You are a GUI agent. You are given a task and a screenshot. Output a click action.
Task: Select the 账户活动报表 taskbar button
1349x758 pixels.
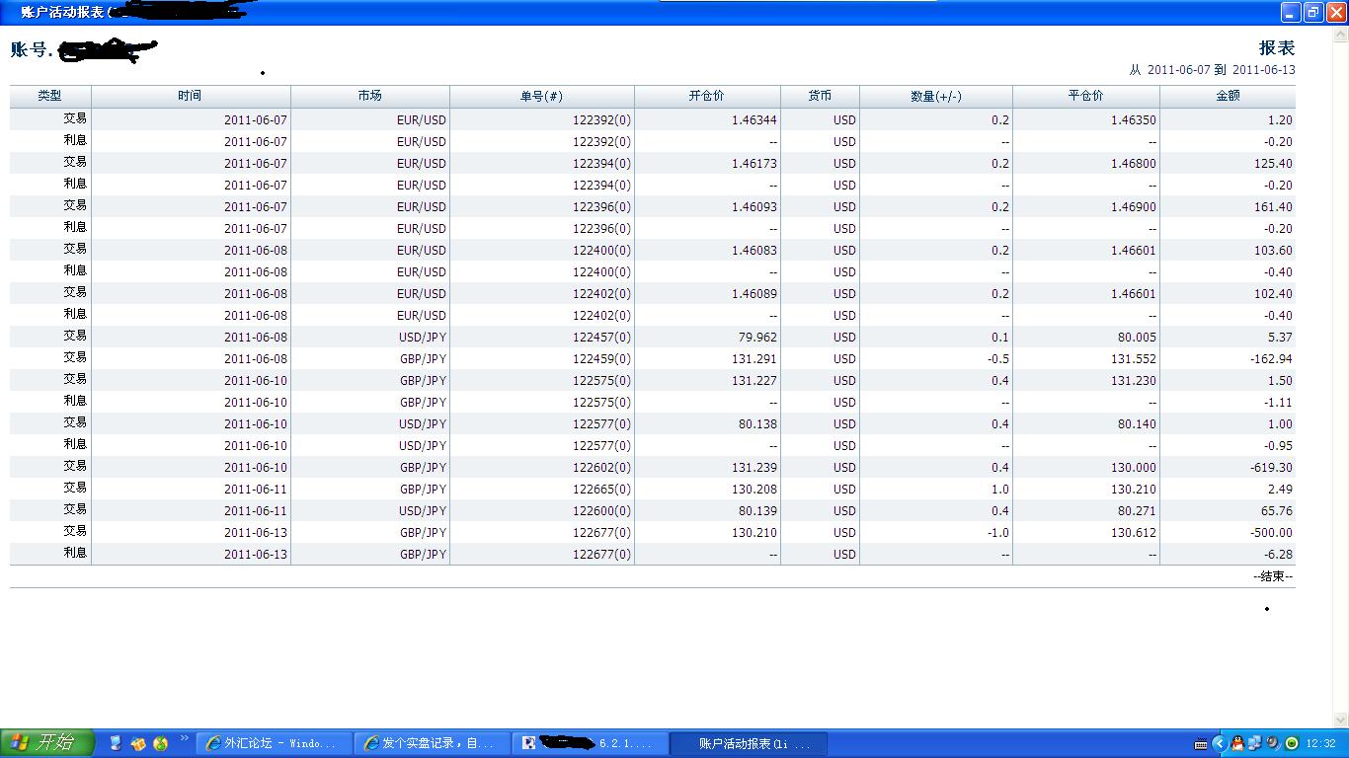point(749,743)
